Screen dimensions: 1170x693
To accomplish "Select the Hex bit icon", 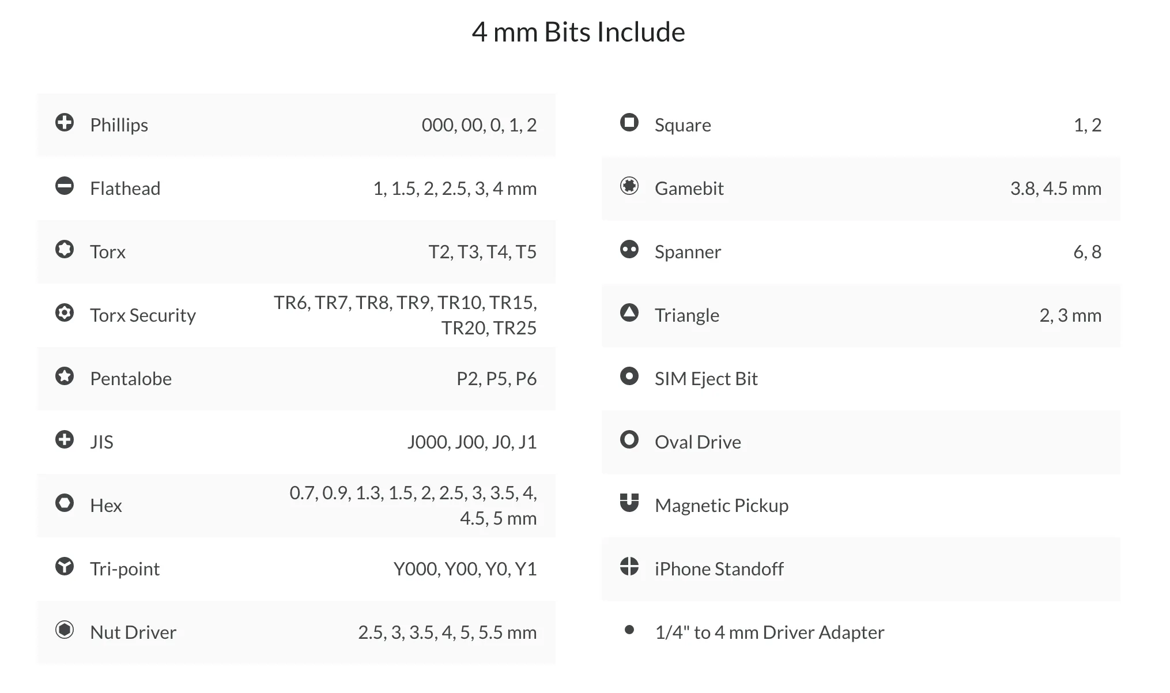I will 65,503.
